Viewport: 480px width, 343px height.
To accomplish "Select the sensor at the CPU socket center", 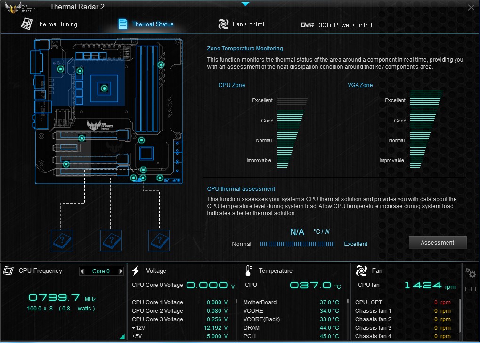I will click(x=105, y=89).
